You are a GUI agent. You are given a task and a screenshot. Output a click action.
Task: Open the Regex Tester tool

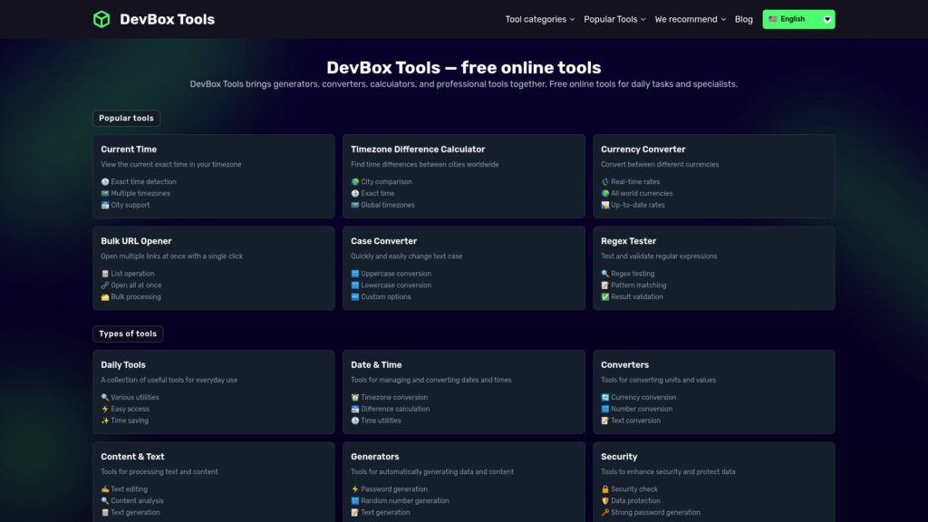pos(713,268)
